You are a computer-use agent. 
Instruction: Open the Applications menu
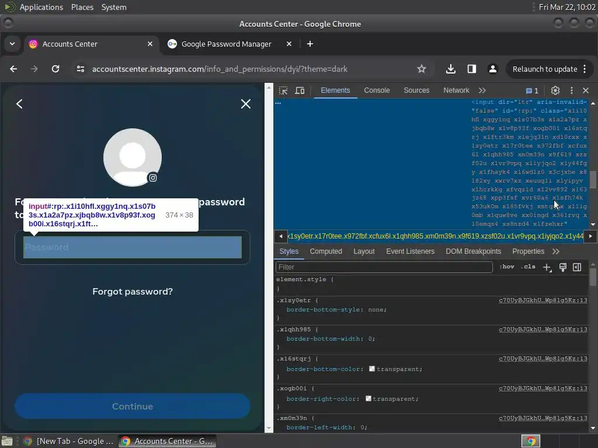point(41,7)
